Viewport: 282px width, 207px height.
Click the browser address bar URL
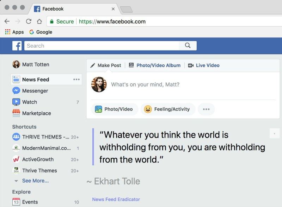[x=112, y=22]
